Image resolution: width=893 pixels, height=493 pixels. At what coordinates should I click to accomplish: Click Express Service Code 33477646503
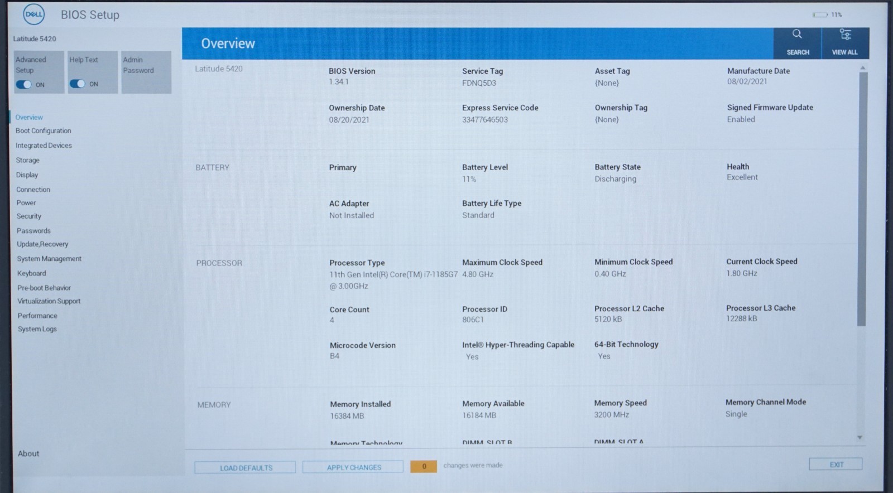[x=485, y=120]
